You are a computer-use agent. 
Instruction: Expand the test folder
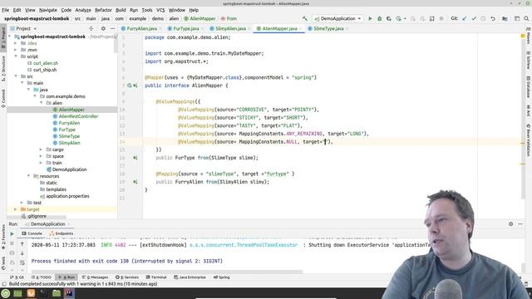[x=22, y=203]
